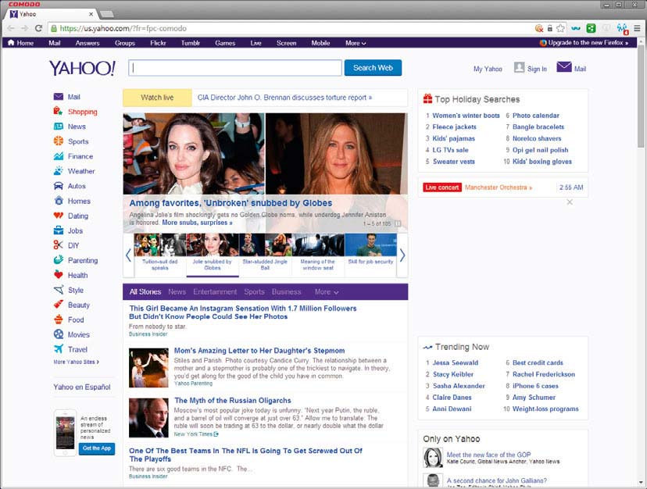Click the Search Web button
The image size is (647, 489).
(373, 68)
